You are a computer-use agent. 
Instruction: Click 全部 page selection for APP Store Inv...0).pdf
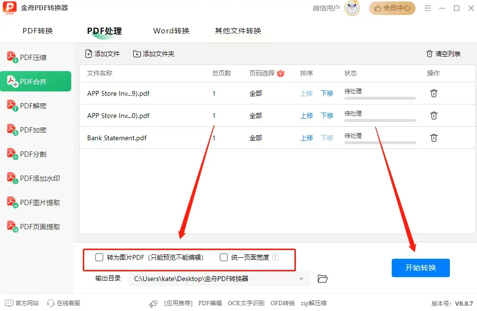[256, 116]
